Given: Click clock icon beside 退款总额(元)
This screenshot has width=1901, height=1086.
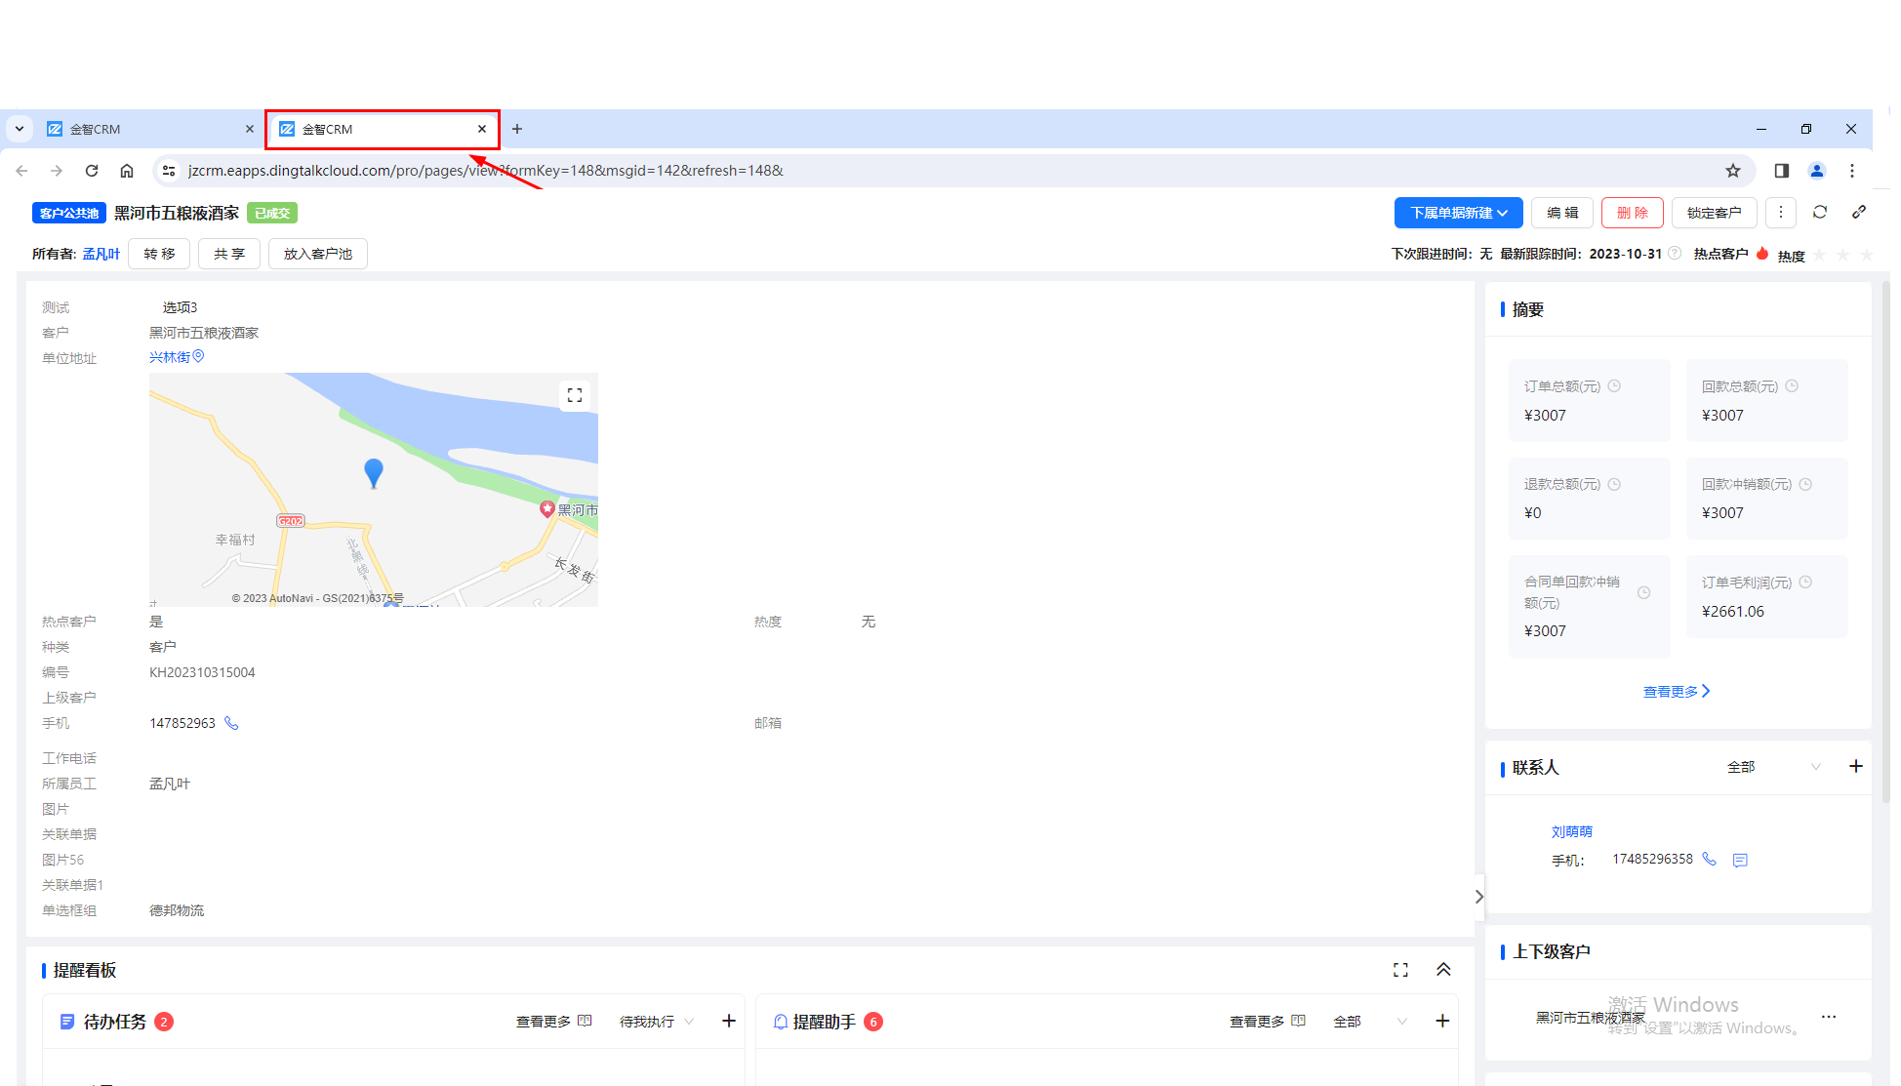Looking at the screenshot, I should (1614, 484).
